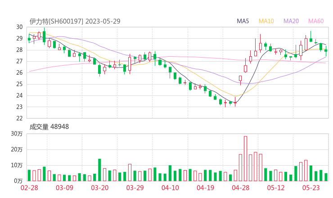Image resolution: width=333 pixels, height=198 pixels.
Task: Click the 03-29 date label
Action: tap(135, 188)
